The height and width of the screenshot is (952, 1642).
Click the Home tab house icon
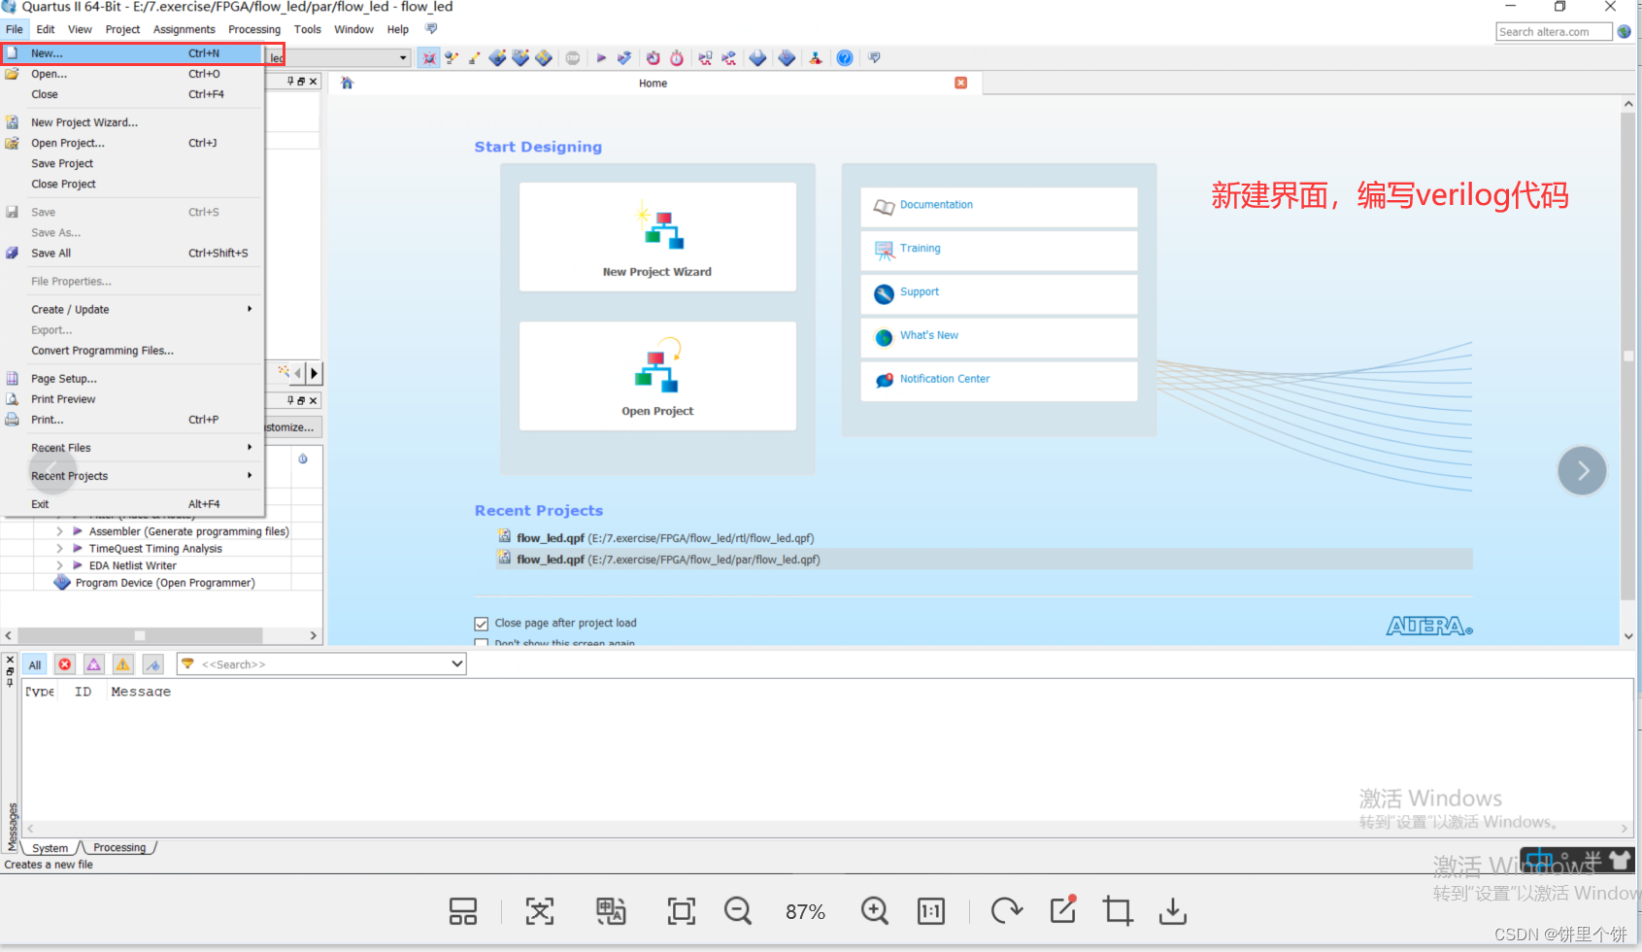pos(347,84)
